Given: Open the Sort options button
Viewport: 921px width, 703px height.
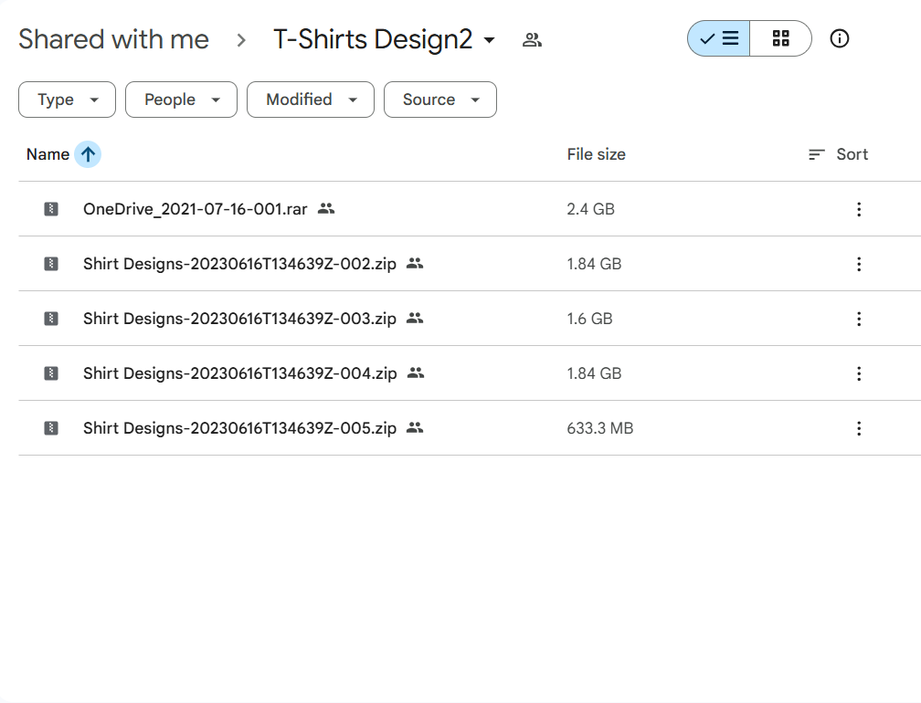Looking at the screenshot, I should pos(838,154).
